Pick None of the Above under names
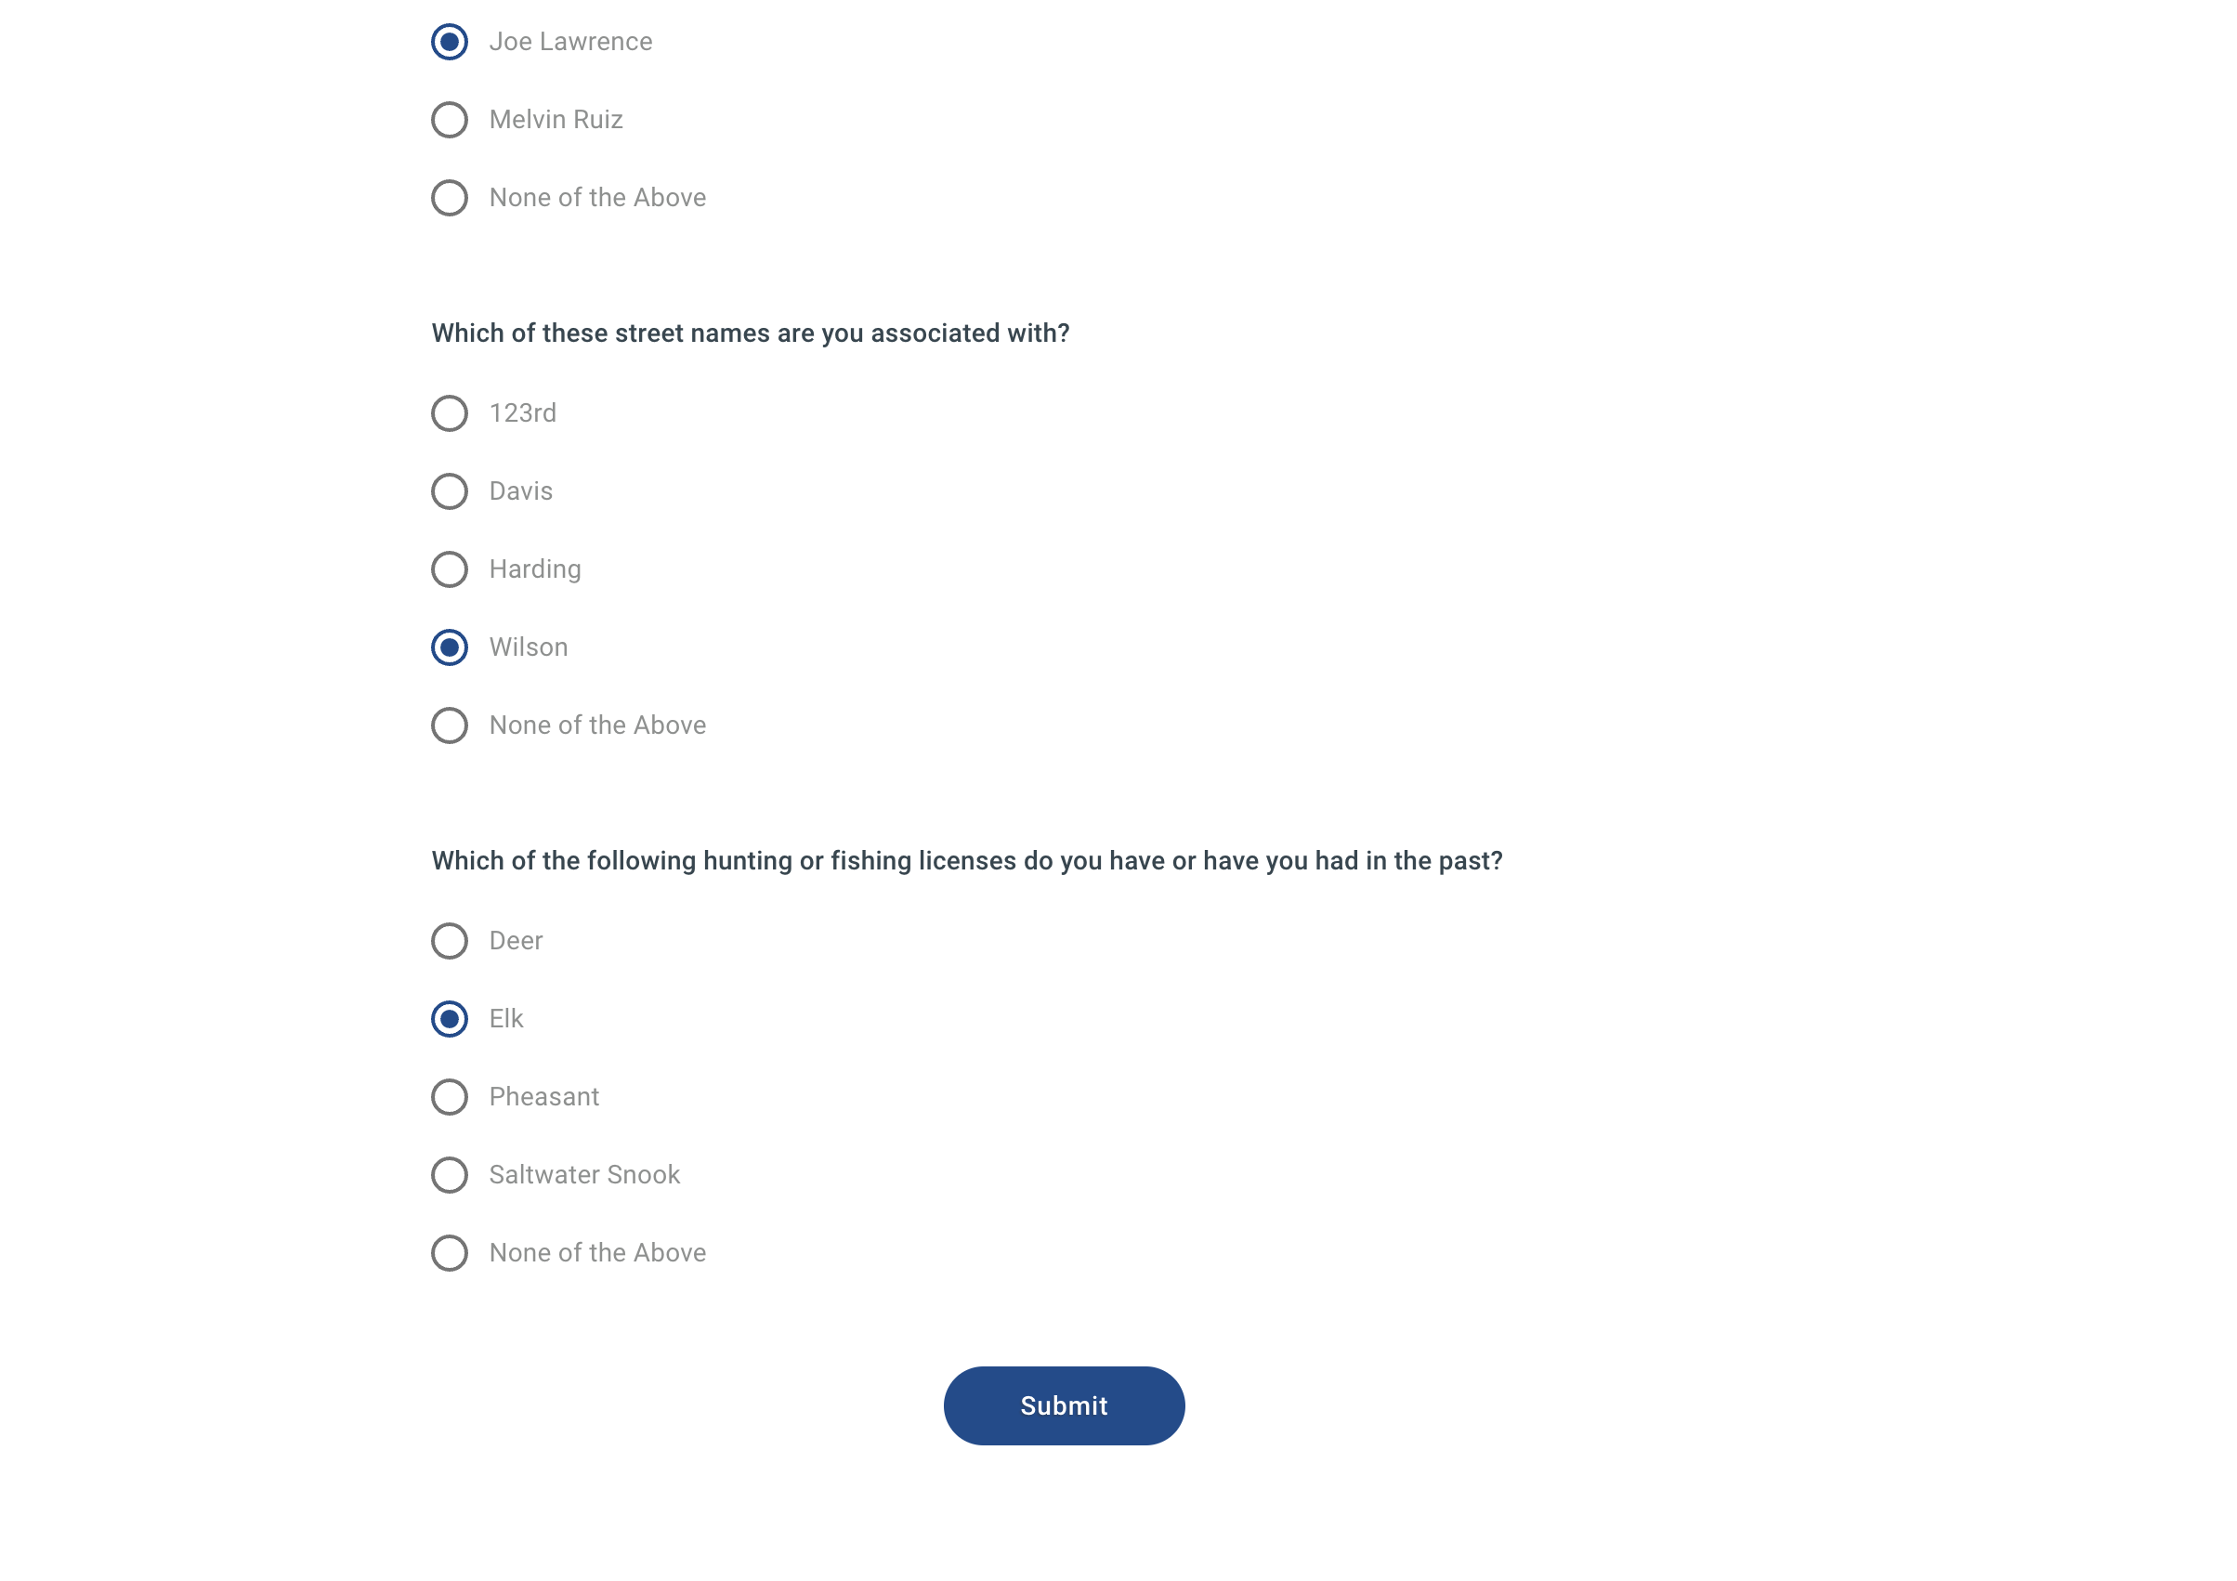The image size is (2237, 1581). [449, 198]
